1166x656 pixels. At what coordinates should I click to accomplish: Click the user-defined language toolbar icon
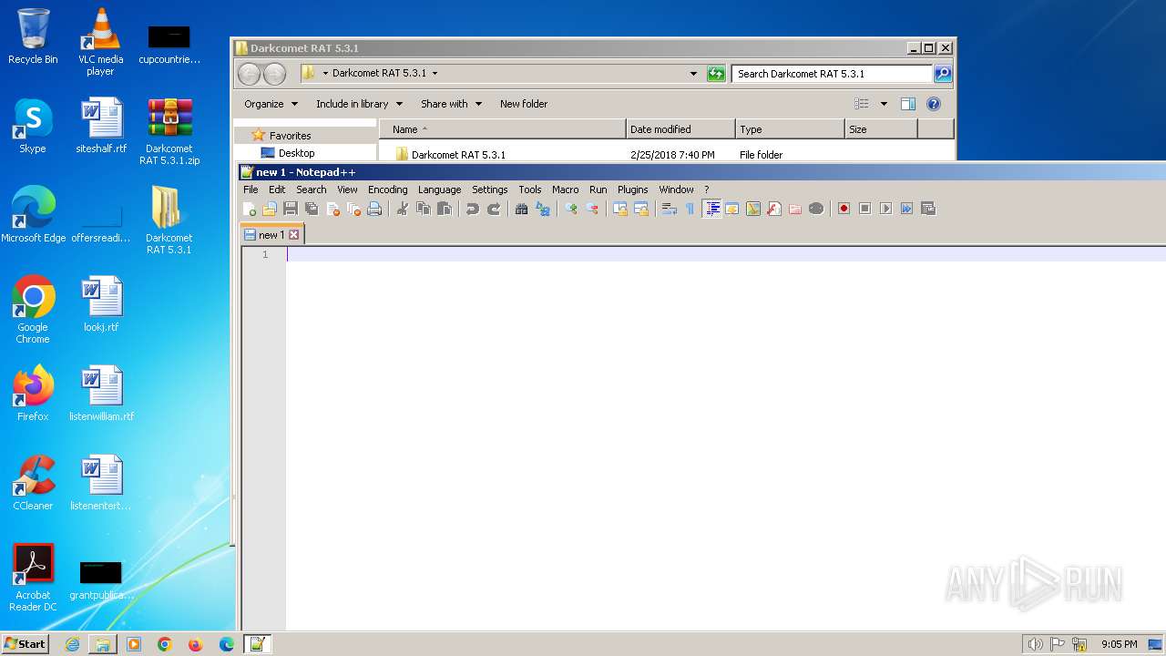click(732, 209)
